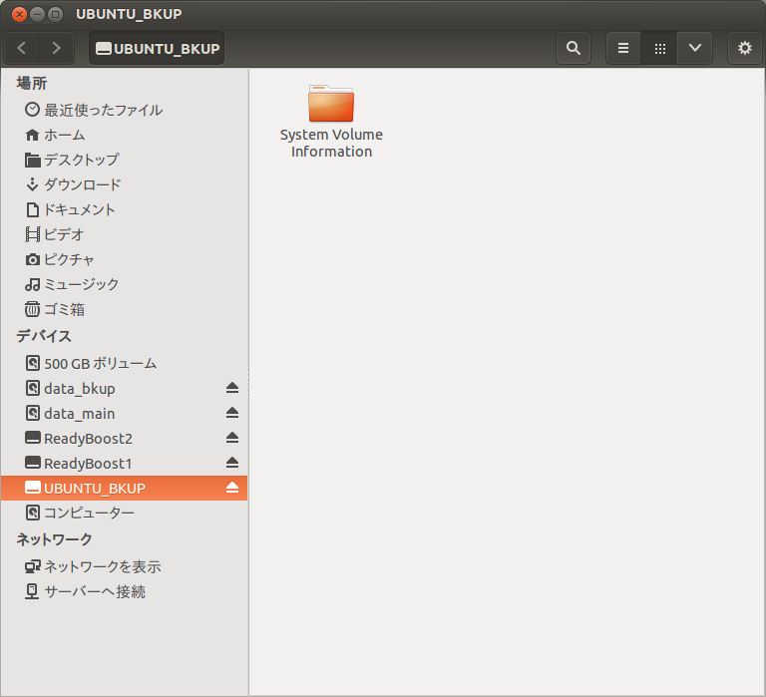
Task: Eject the UBUNTU_BKUP drive
Action: coord(232,488)
